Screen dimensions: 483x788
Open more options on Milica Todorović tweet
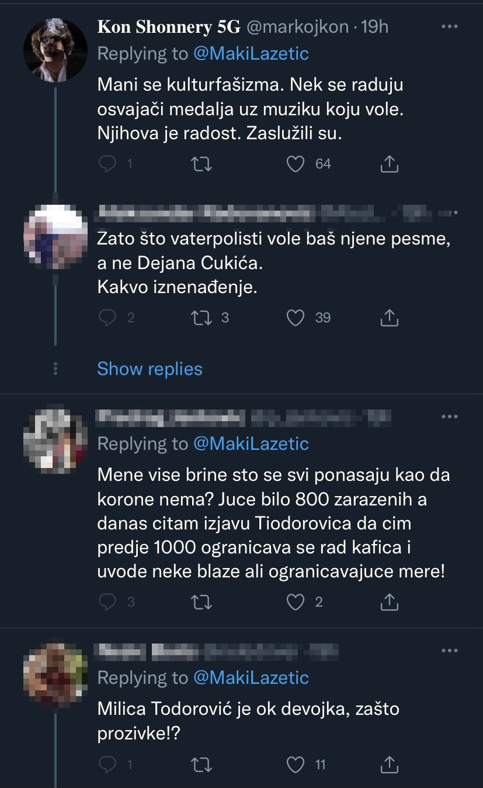(449, 651)
